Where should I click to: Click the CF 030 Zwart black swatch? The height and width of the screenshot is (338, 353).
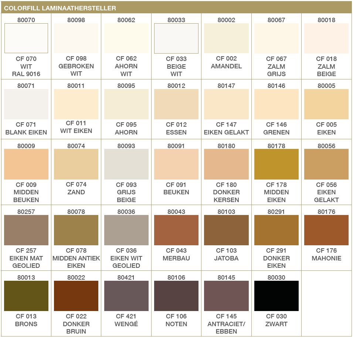click(x=276, y=296)
